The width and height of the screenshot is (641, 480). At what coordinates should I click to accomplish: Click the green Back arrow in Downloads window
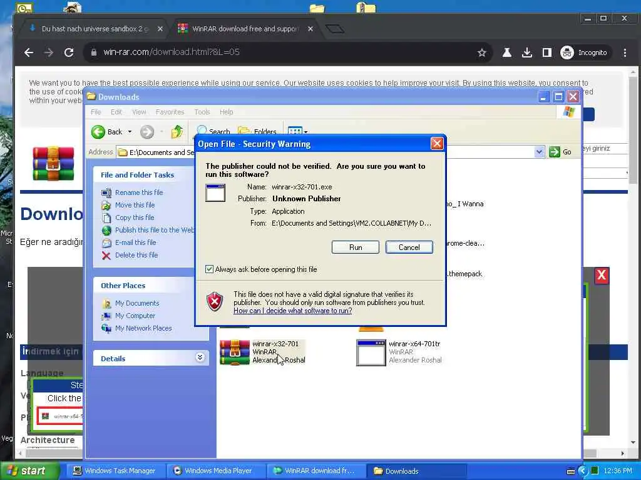click(98, 132)
